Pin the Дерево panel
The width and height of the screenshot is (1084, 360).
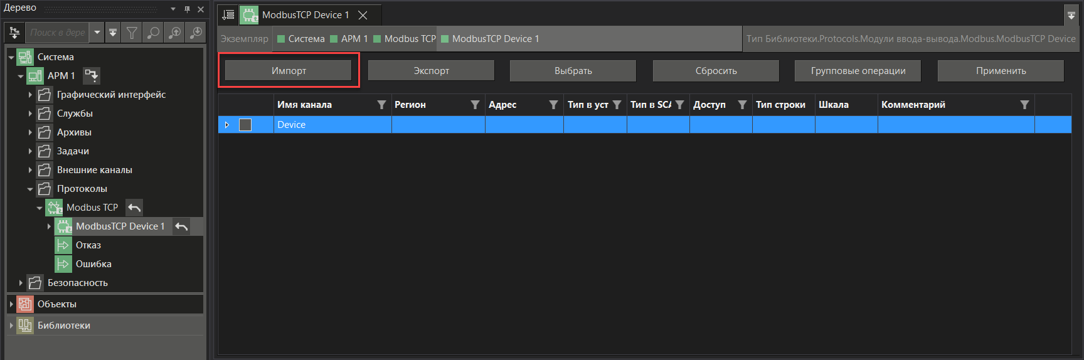[x=187, y=9]
